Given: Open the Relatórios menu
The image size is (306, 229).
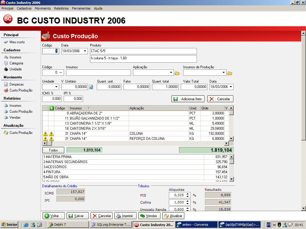Looking at the screenshot, I should pos(61,8).
